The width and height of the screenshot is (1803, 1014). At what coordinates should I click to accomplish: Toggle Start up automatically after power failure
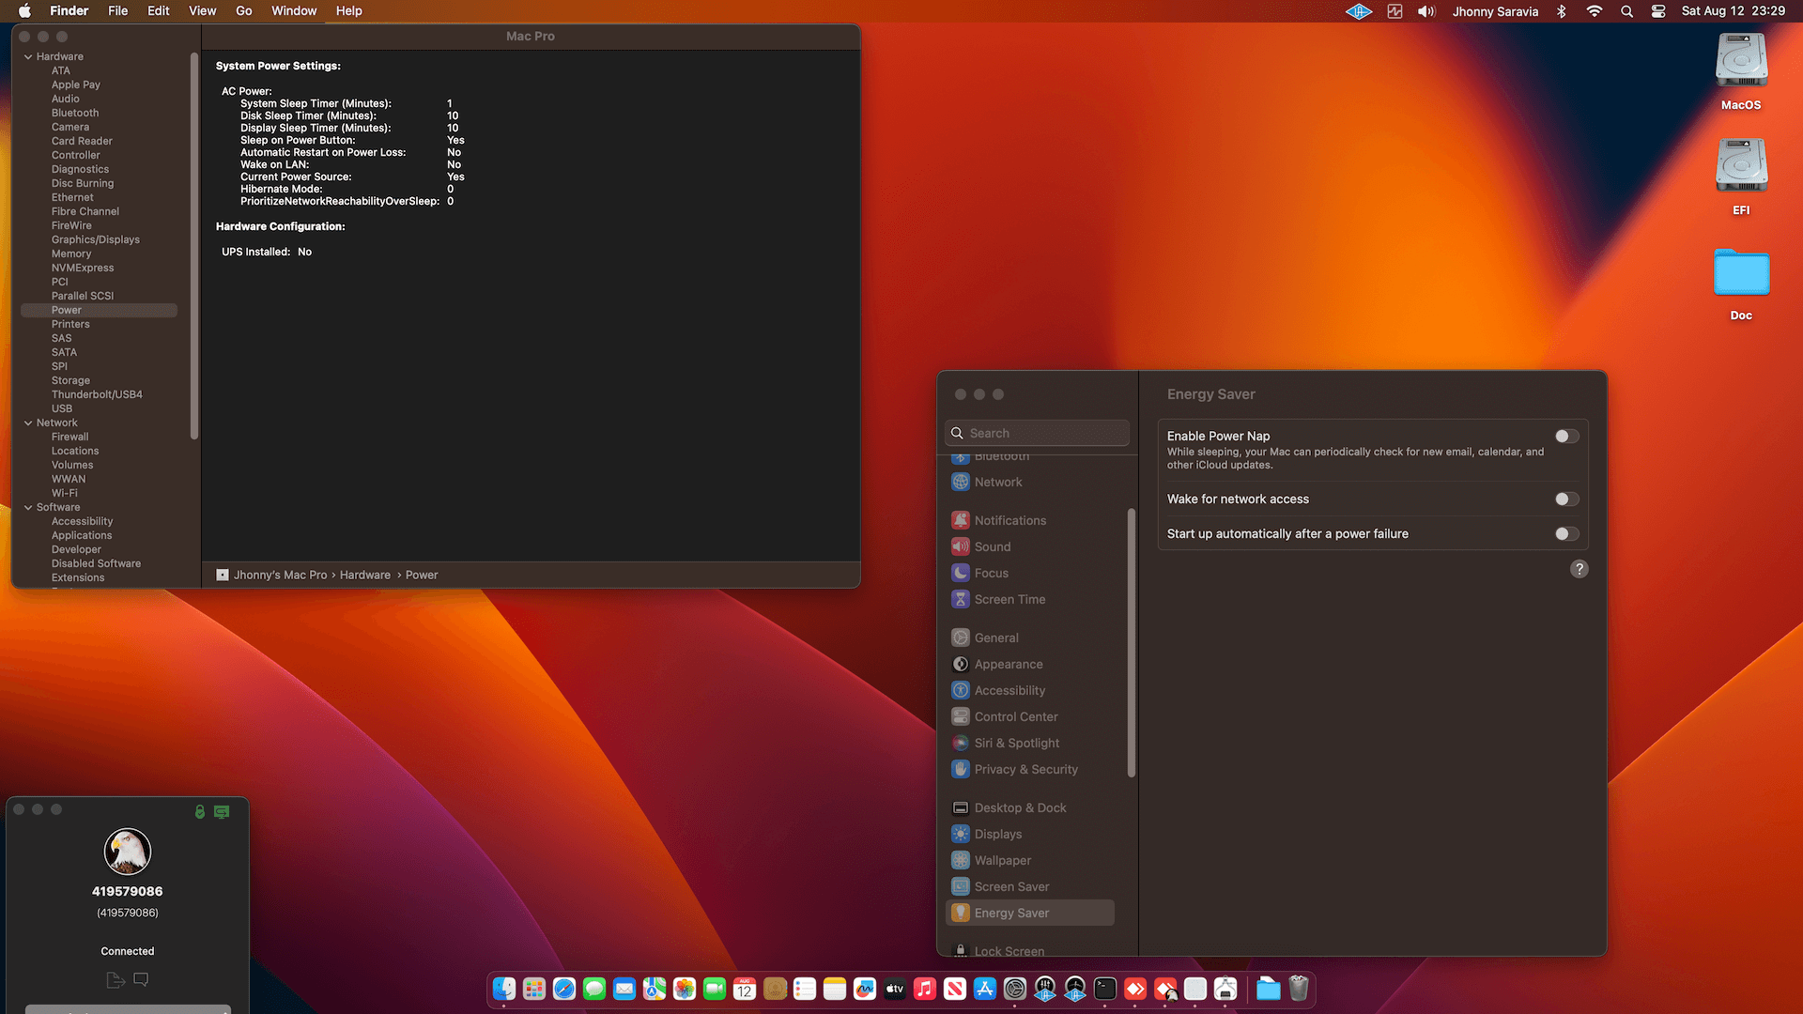1566,534
